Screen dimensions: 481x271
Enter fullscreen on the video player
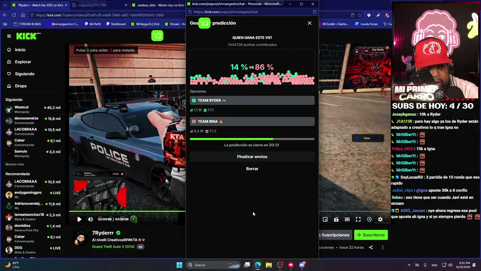pos(358,219)
